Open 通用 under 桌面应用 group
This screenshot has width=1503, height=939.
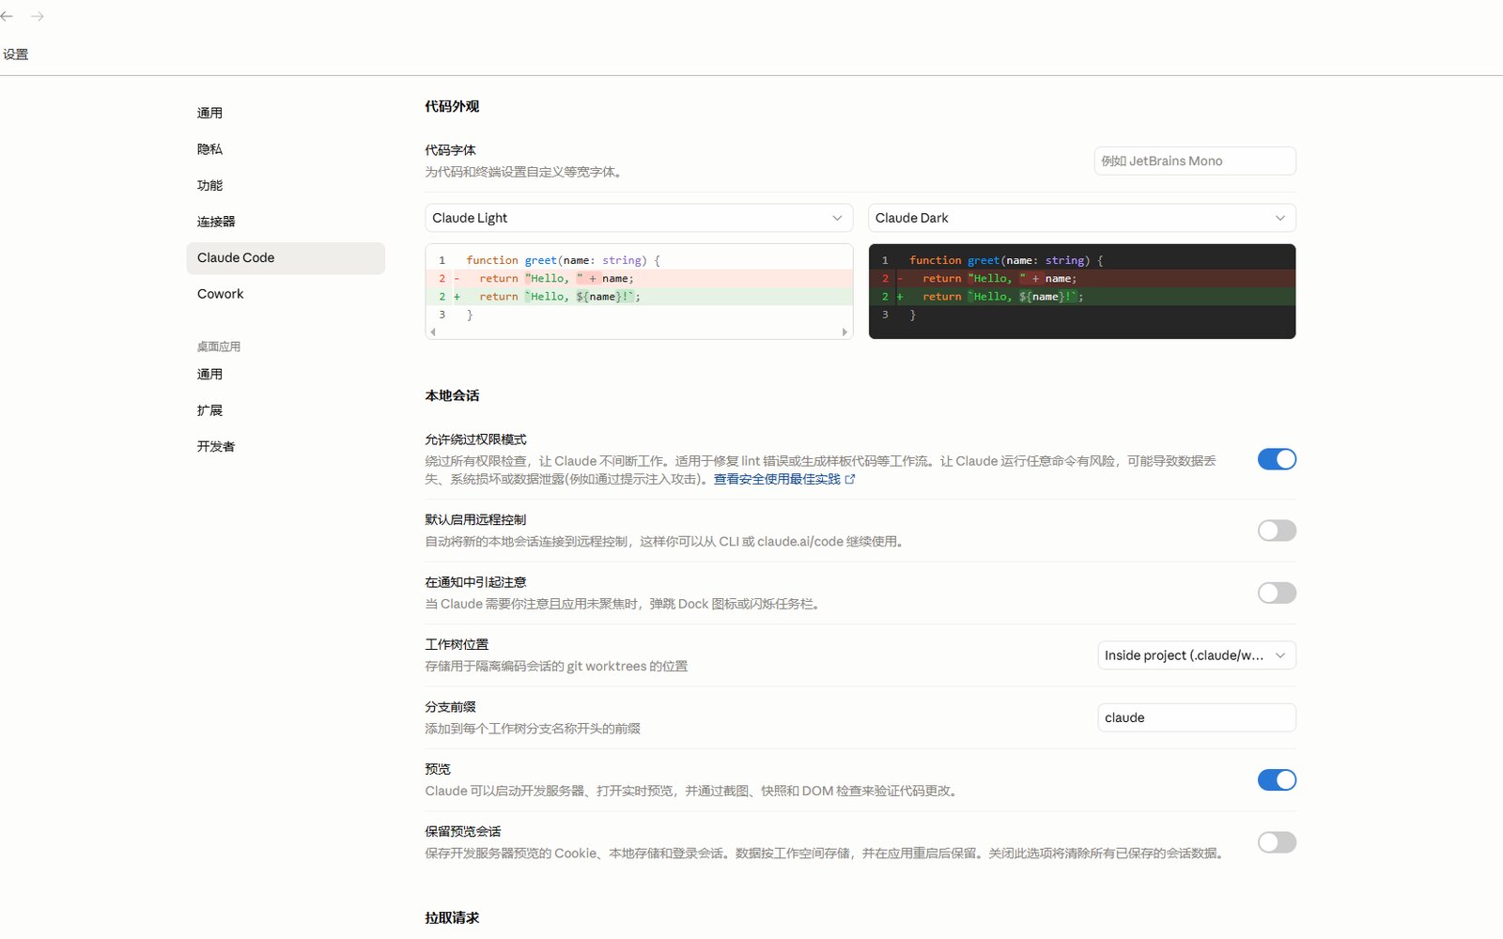pyautogui.click(x=286, y=374)
